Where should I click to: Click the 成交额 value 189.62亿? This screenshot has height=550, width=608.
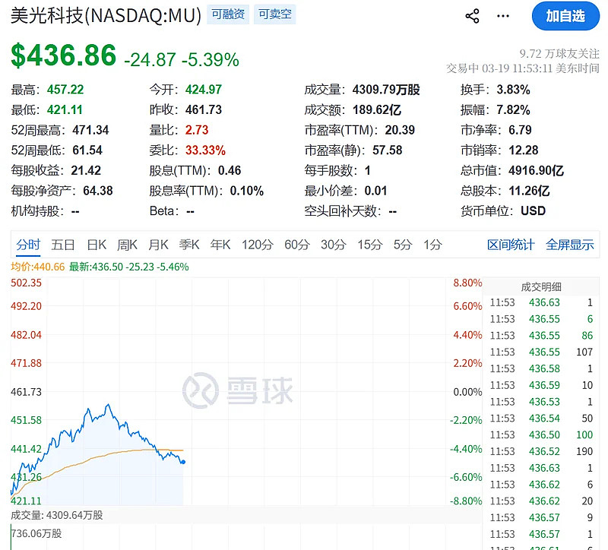(x=377, y=109)
